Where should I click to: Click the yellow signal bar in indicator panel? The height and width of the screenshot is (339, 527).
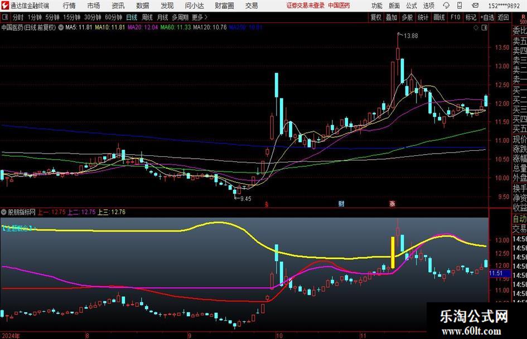392,252
